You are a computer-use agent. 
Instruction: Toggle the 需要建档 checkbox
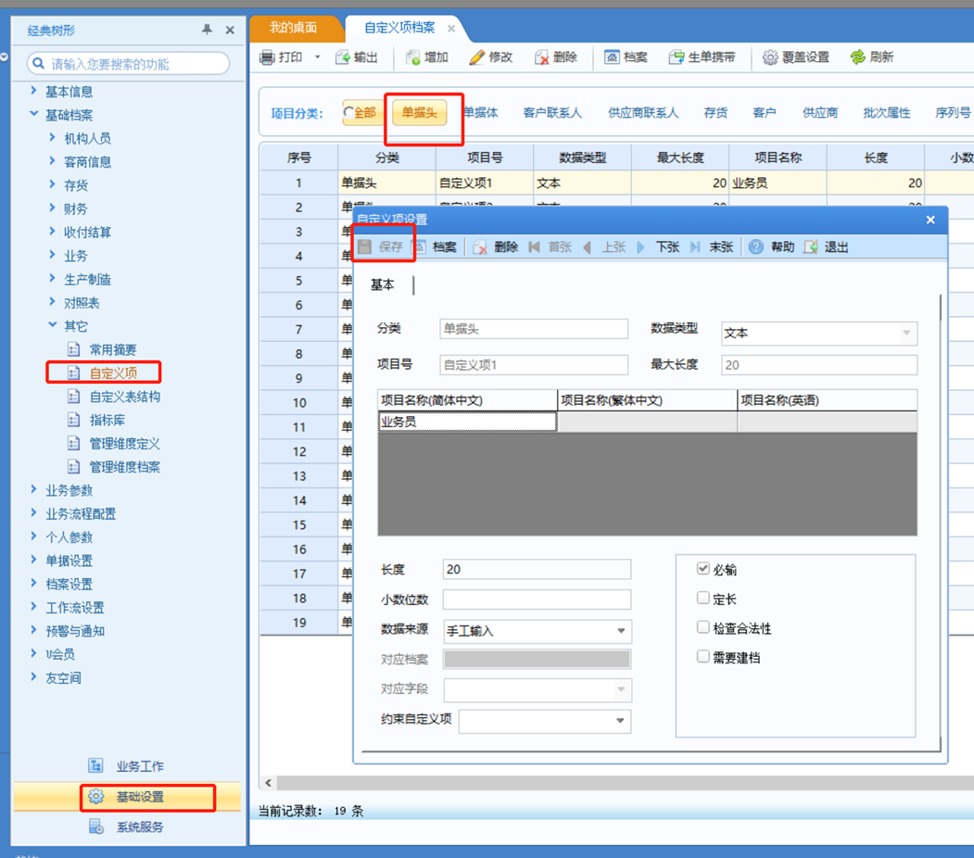pyautogui.click(x=703, y=656)
